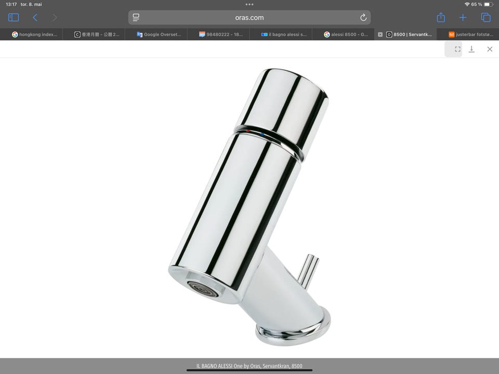Open the Safari sidebar panel
This screenshot has width=499, height=374.
click(x=14, y=18)
